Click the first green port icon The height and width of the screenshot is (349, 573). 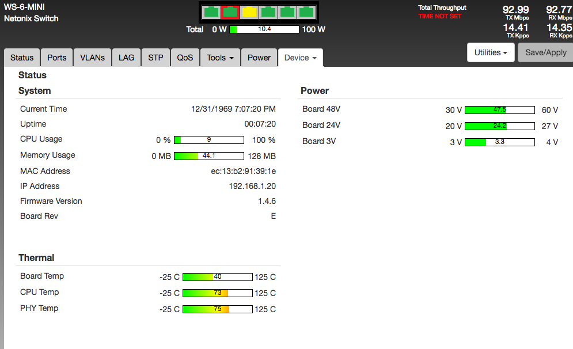211,12
